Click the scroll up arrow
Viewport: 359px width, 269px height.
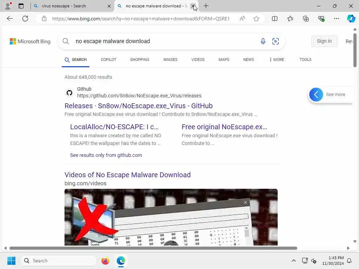pos(355,29)
